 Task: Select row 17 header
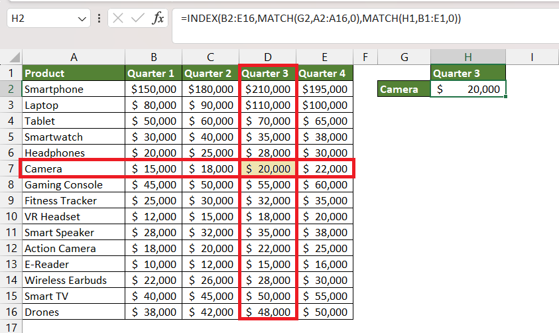(x=11, y=327)
